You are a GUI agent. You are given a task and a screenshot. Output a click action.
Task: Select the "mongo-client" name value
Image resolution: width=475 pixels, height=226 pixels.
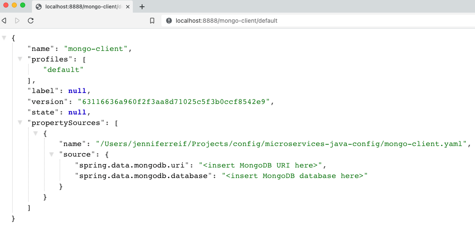[96, 48]
